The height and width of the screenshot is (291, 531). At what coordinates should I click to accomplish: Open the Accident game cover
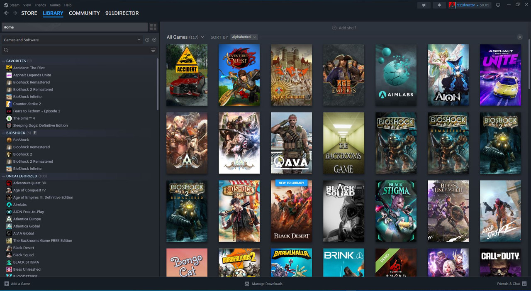[187, 75]
